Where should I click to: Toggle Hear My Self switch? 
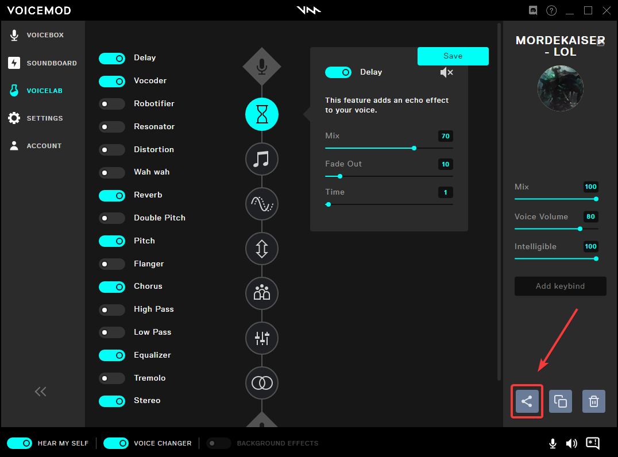click(20, 443)
